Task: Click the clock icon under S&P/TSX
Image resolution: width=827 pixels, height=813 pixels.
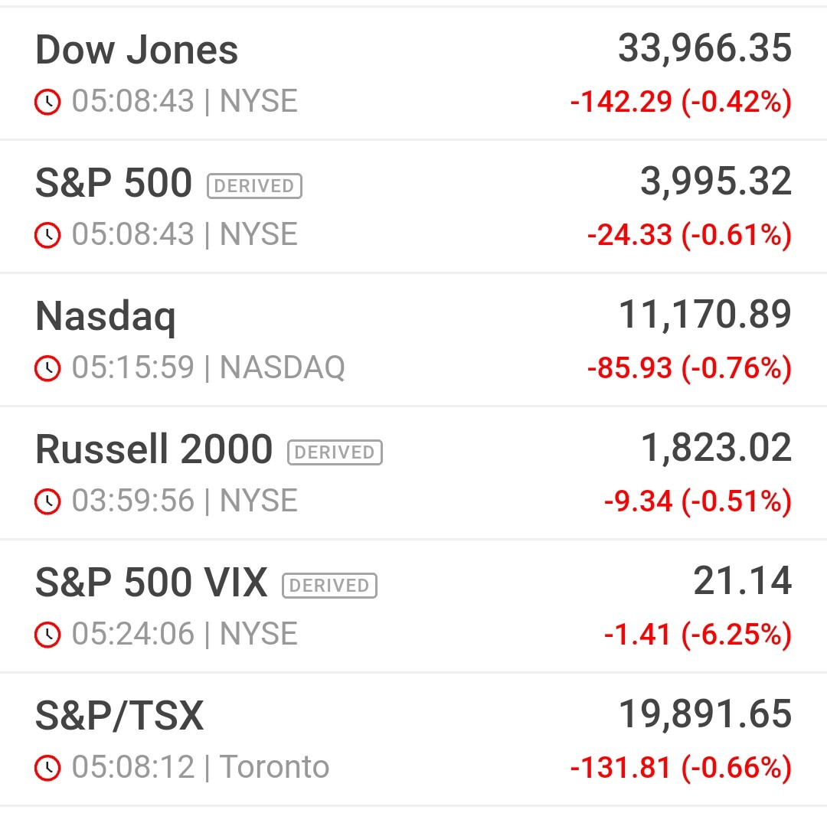Action: coord(47,768)
